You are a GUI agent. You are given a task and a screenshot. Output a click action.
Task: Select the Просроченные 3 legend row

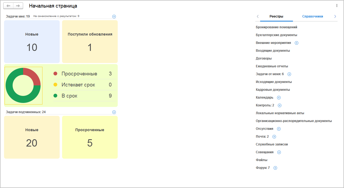point(85,74)
